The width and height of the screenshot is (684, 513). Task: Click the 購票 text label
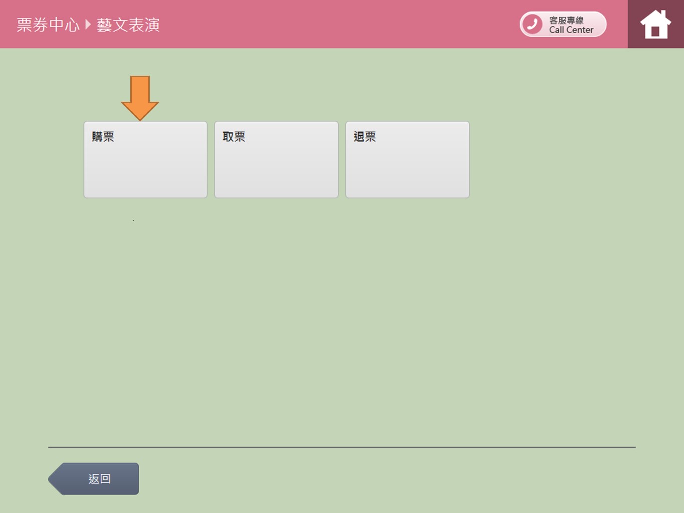point(103,137)
